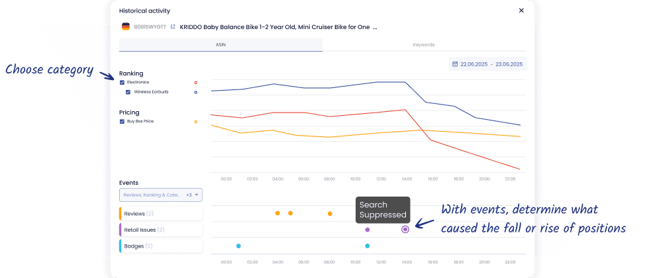
Task: Toggle the Wireless Earbuds checkbox
Action: 128,92
